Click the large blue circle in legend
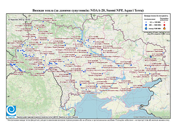Screen dimensions: 176x125 coord(146,25)
